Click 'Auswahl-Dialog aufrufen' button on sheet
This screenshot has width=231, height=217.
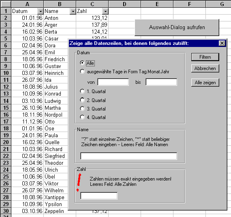pos(177,28)
